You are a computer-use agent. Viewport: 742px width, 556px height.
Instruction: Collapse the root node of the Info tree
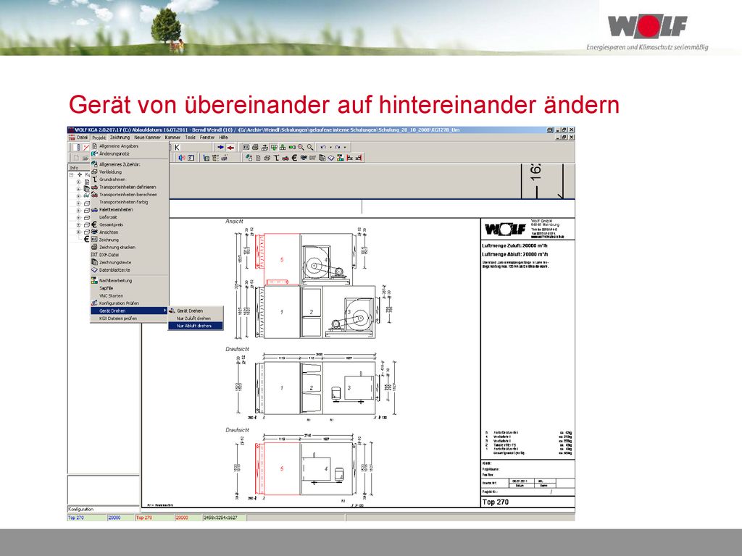[72, 175]
